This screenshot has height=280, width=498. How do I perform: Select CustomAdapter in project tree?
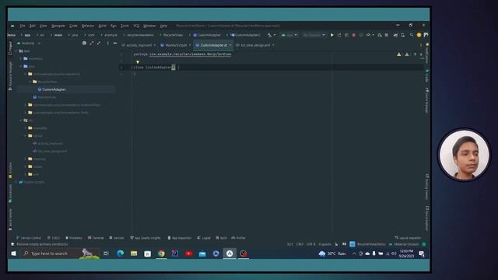(x=54, y=89)
